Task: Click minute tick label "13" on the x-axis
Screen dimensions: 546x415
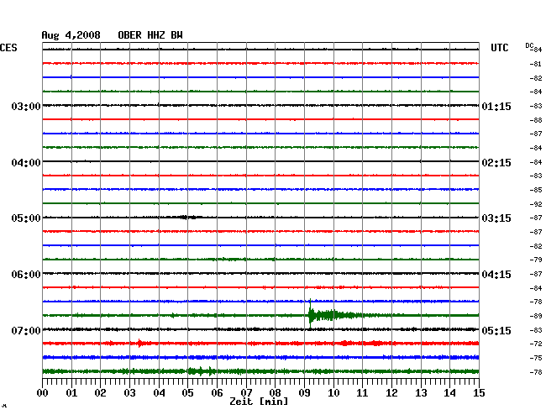Action: (421, 393)
